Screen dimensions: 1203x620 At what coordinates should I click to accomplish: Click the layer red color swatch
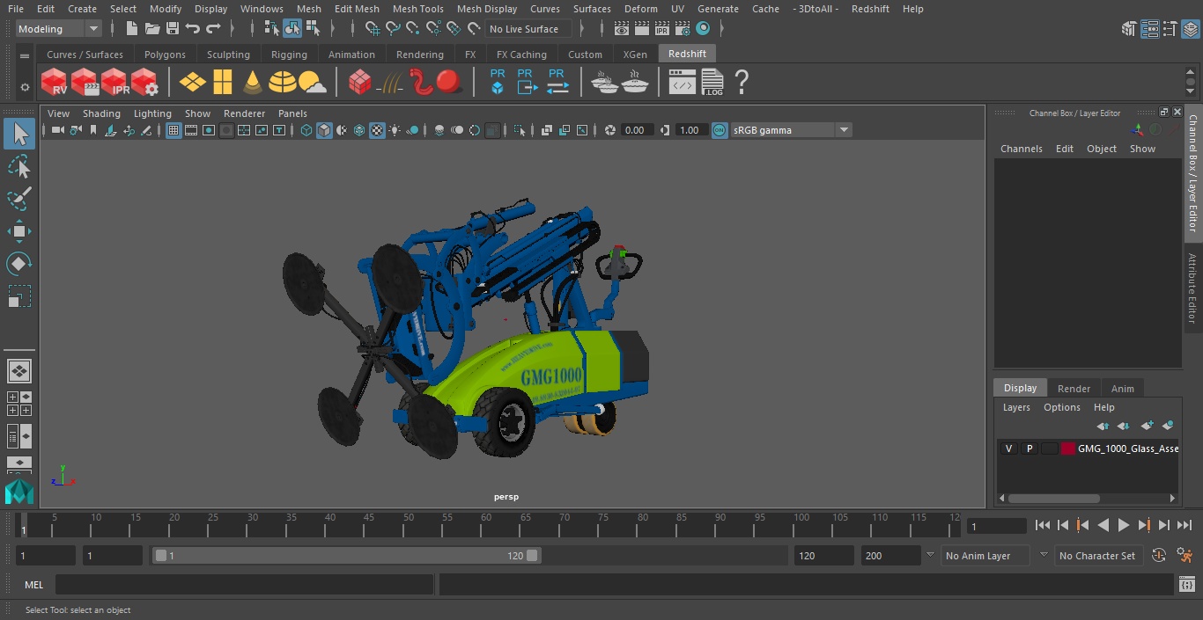(1068, 449)
